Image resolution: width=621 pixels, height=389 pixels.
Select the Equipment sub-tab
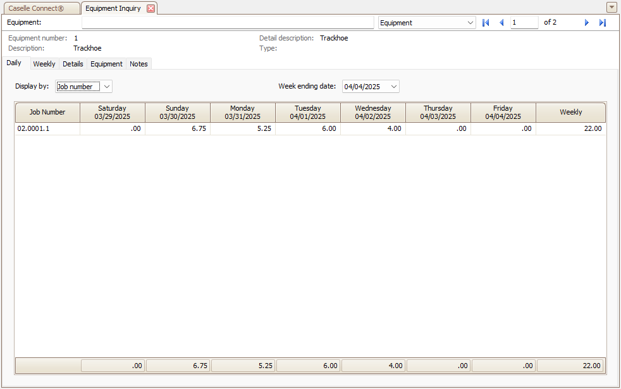106,64
